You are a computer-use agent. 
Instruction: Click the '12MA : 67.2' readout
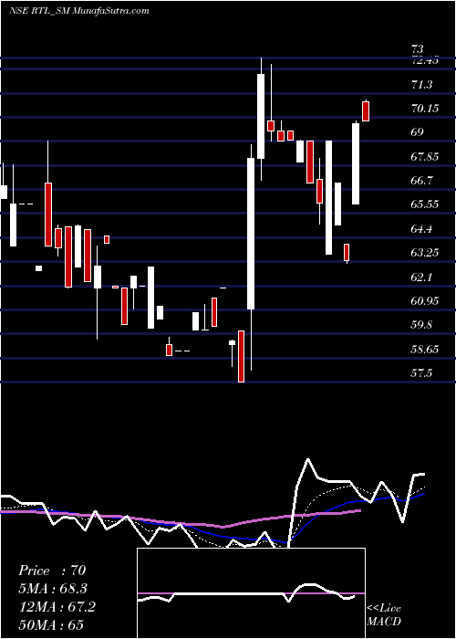[57, 607]
